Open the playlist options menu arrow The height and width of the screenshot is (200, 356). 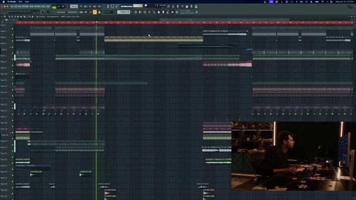[2, 17]
